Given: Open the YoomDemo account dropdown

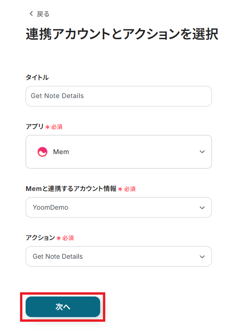Looking at the screenshot, I should click(119, 207).
